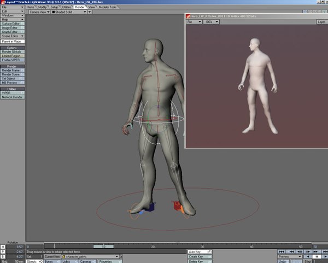Screen dimensions: 328x263
Task: Click the Sel Object render button
Action: point(13,79)
